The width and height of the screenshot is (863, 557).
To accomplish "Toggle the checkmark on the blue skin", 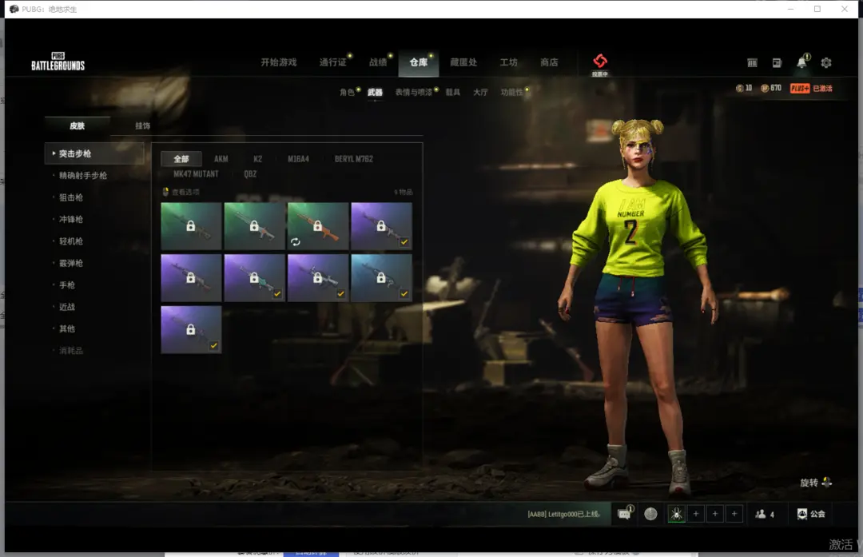I will click(404, 294).
